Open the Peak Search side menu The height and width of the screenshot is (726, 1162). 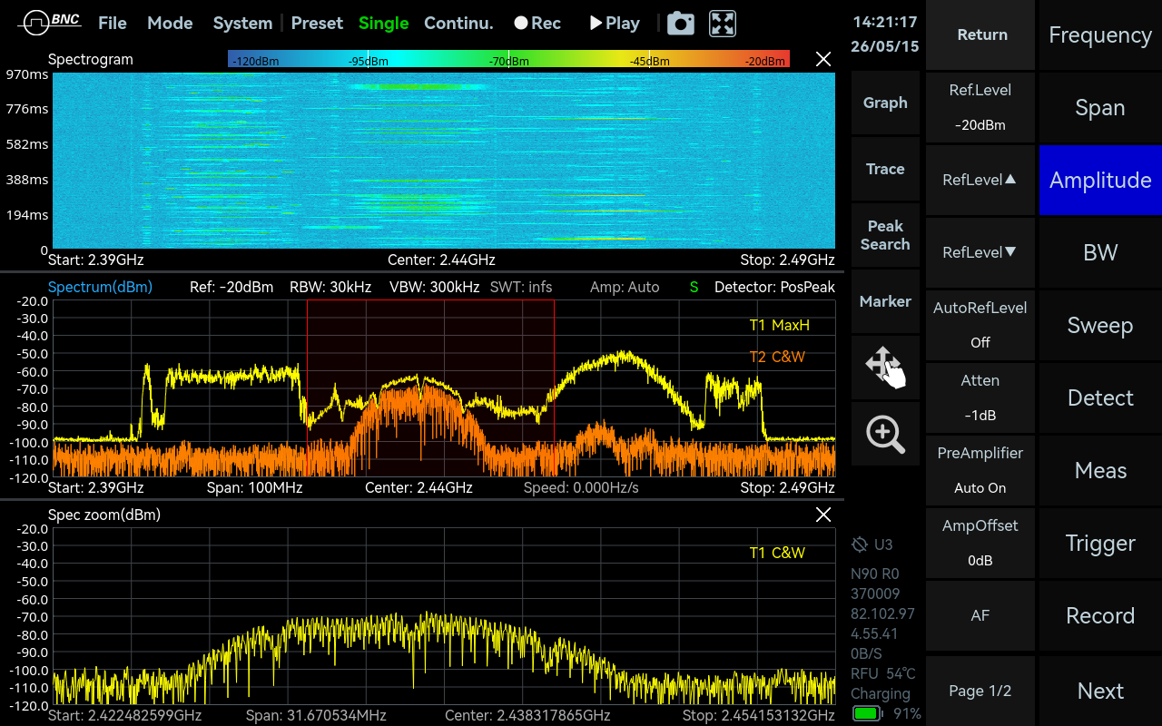[885, 235]
